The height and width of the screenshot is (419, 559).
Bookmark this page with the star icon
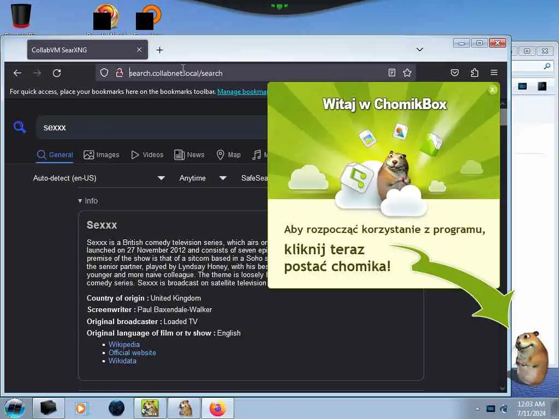coord(407,73)
